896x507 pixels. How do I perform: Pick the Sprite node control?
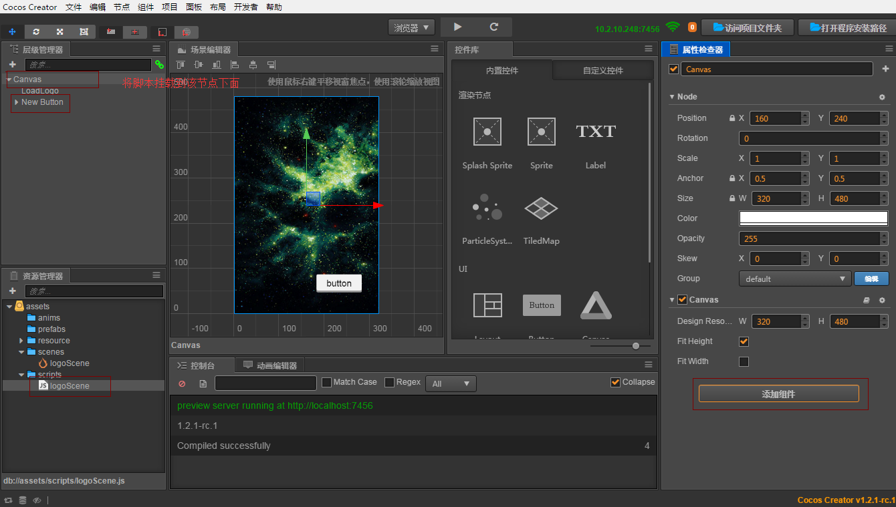(542, 143)
